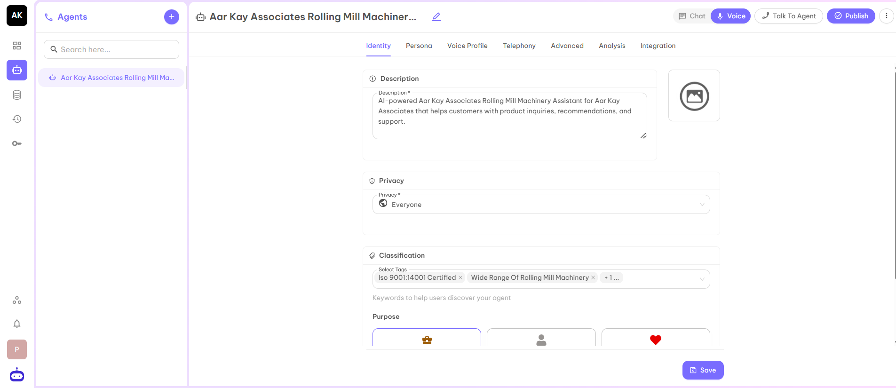
Task: Remove the Iso 9001:14001 Certified tag
Action: 460,277
